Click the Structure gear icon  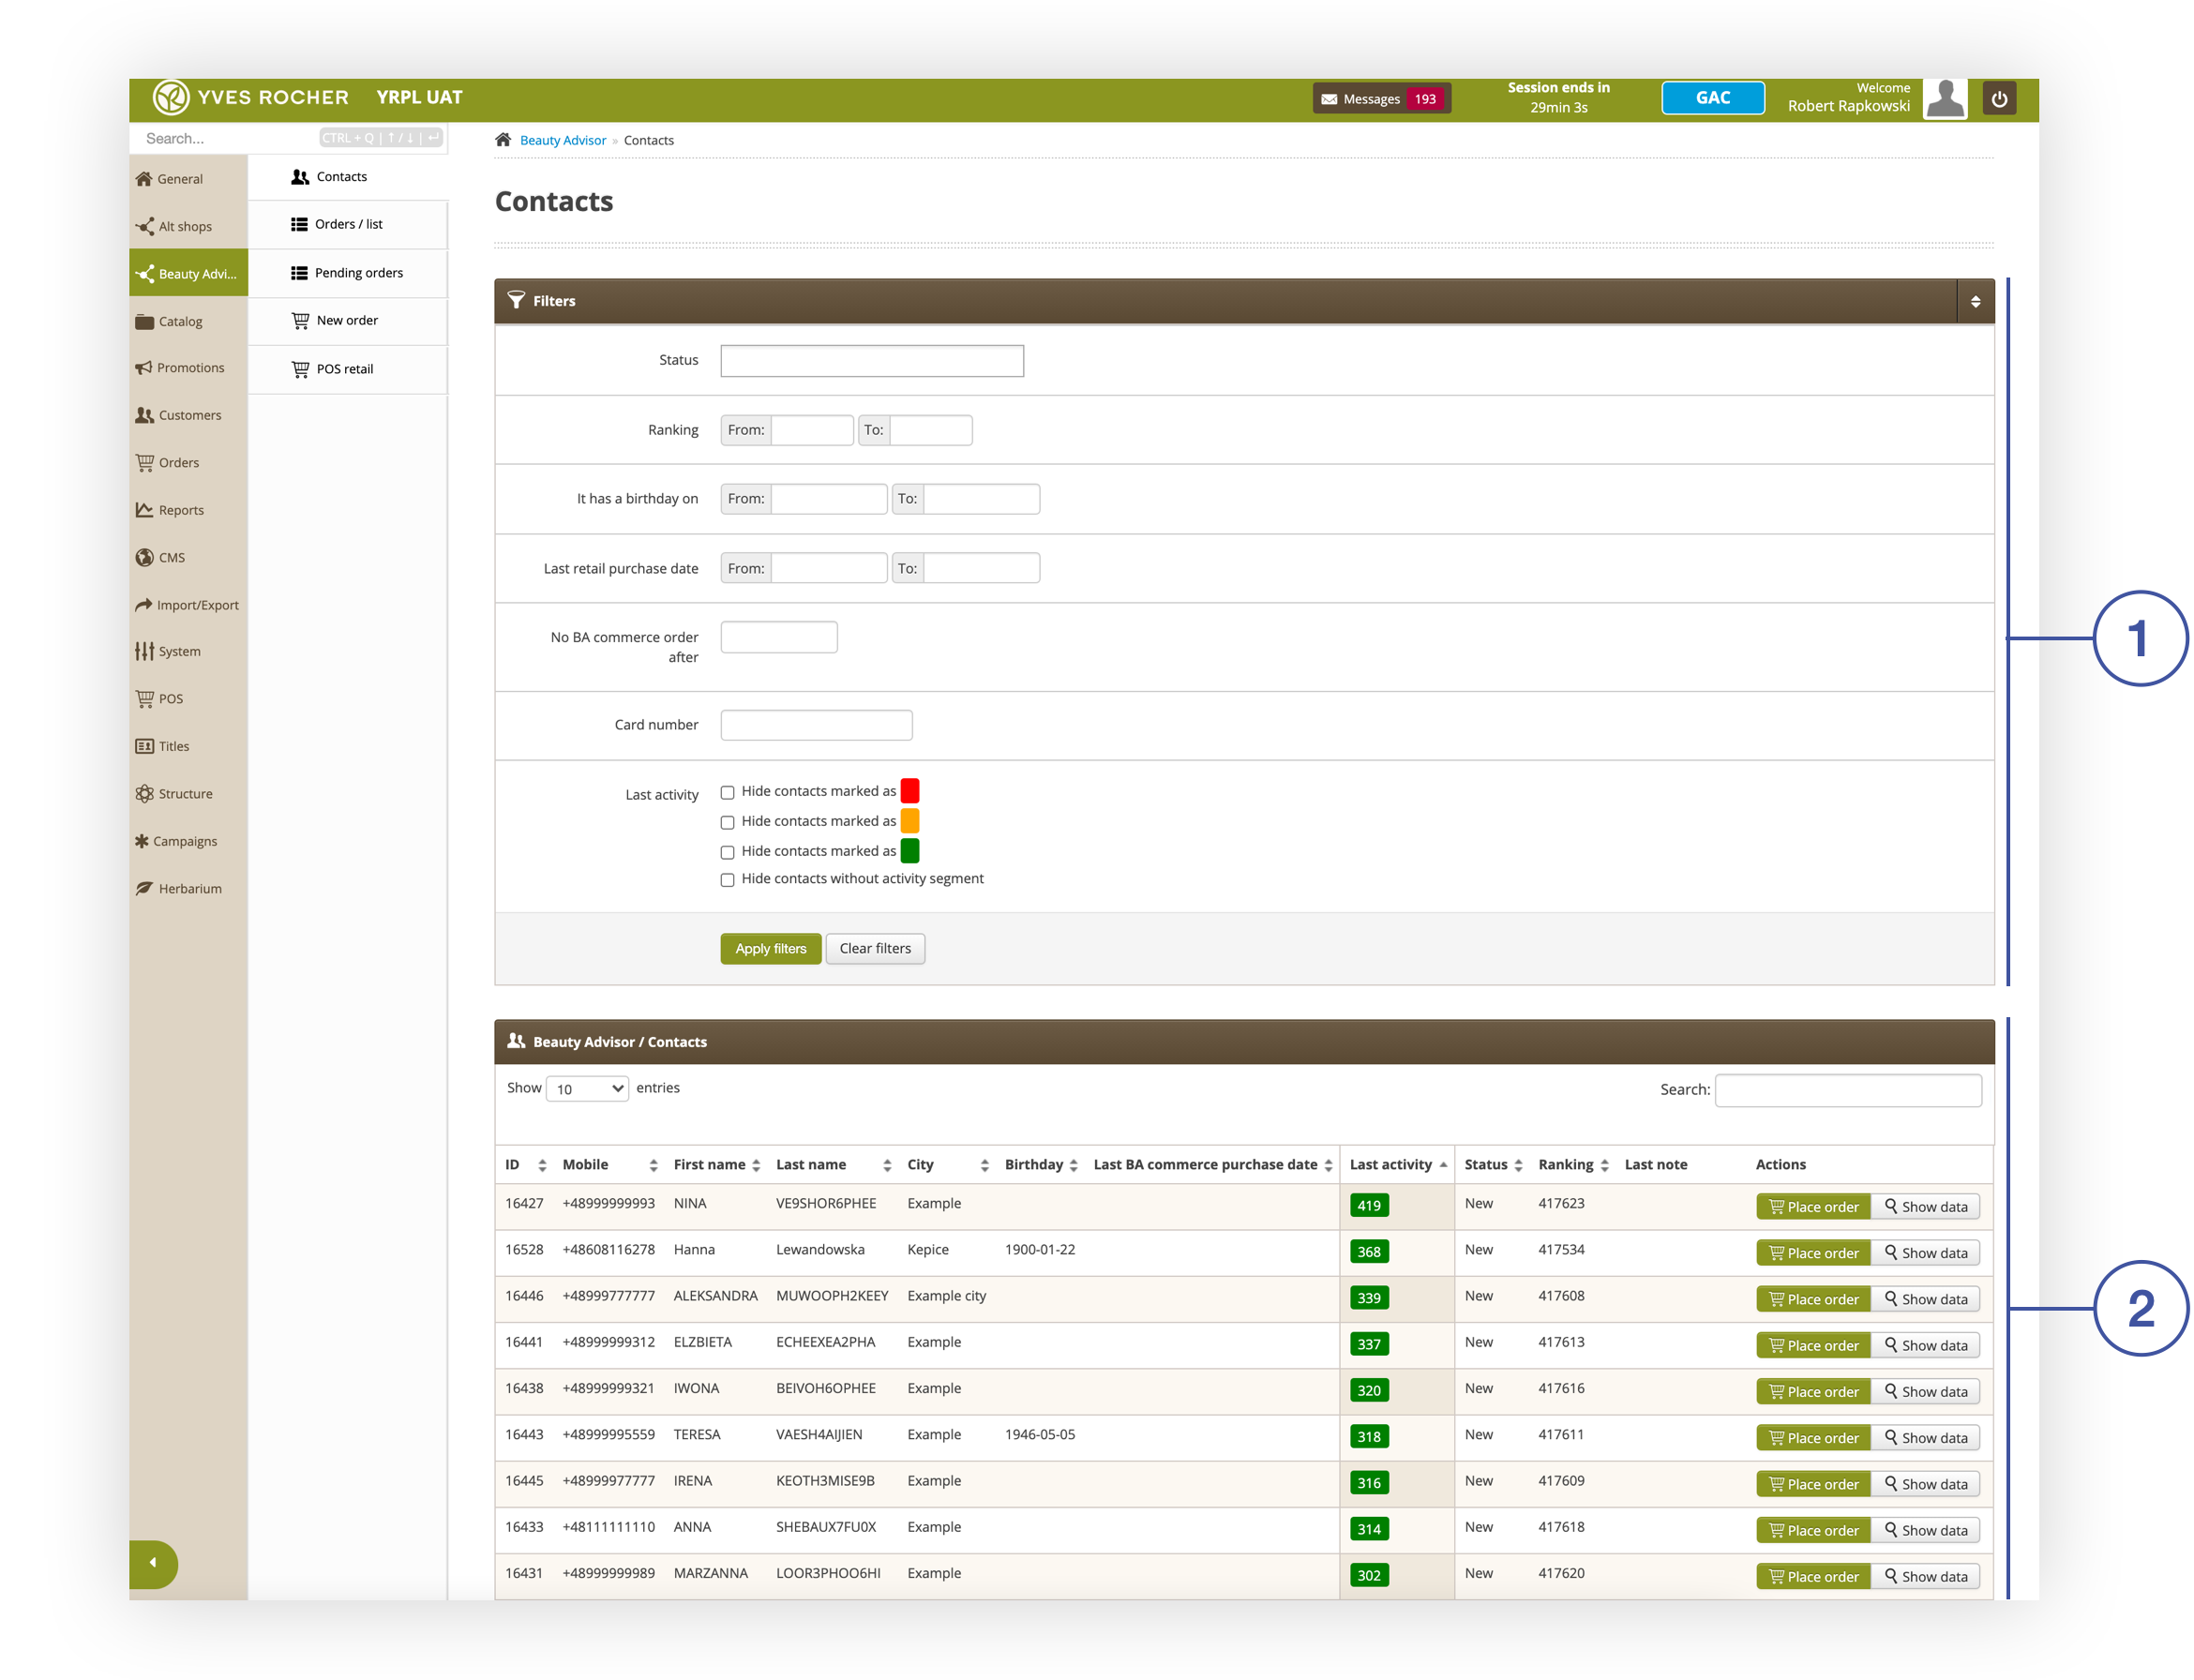[145, 794]
